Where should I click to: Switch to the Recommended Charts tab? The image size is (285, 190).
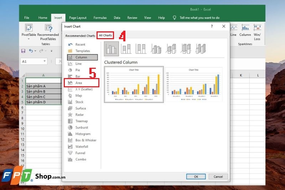click(80, 36)
